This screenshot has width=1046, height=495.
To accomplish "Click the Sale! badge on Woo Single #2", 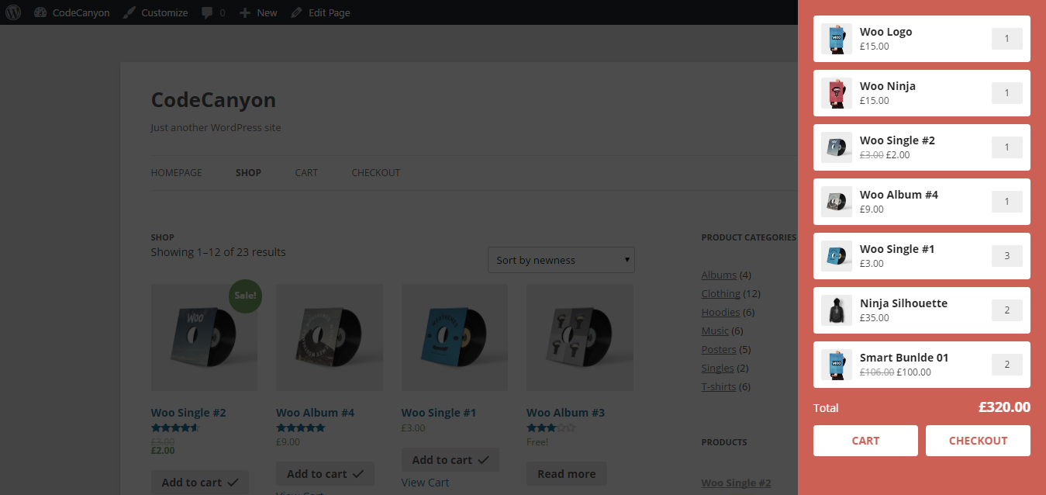I will [x=245, y=296].
